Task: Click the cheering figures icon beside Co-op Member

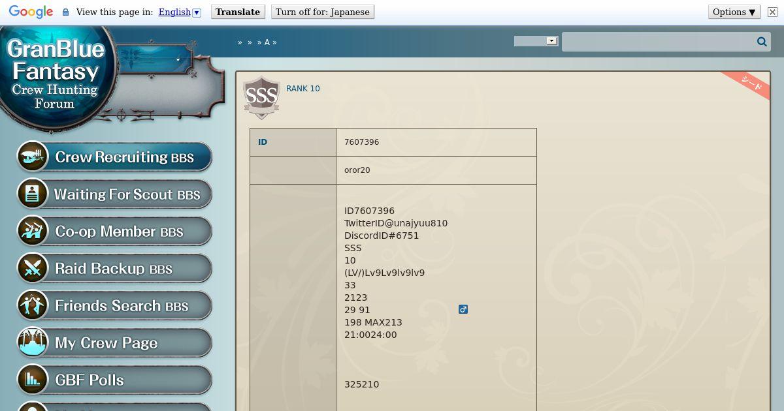Action: tap(33, 231)
